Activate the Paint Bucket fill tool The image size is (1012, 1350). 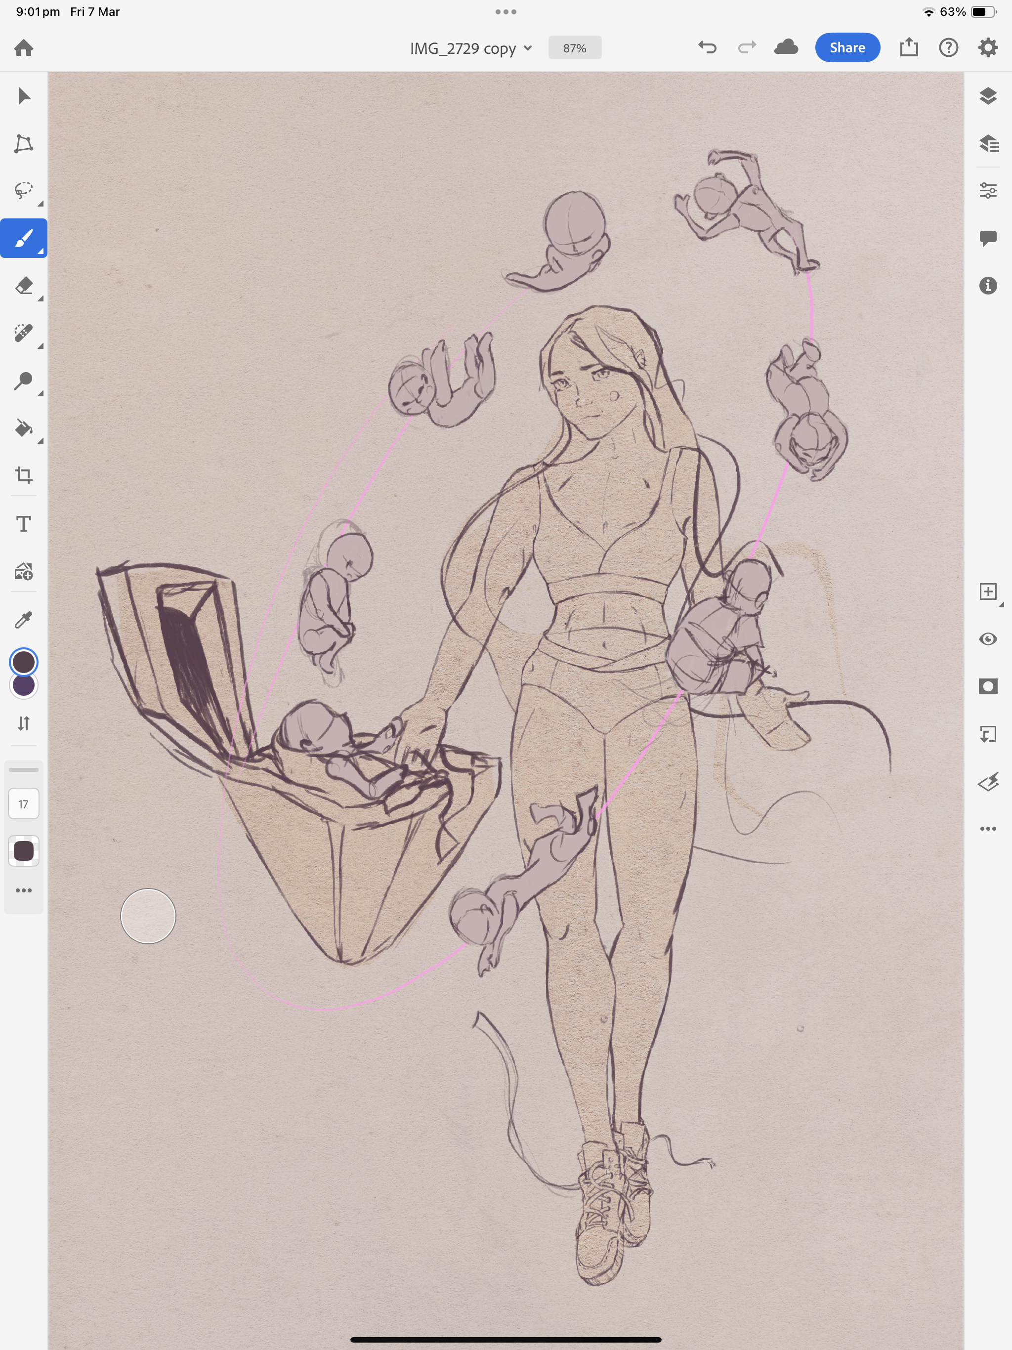[x=23, y=428]
